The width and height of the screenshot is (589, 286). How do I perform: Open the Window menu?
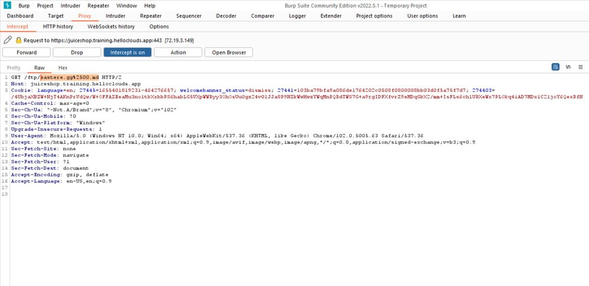coord(126,6)
